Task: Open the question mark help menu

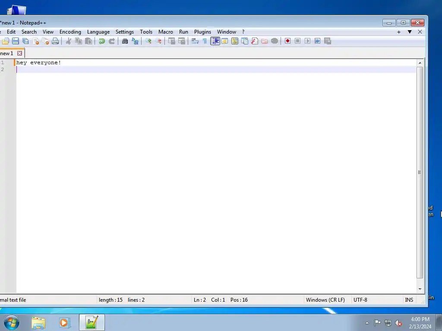Action: coord(243,32)
